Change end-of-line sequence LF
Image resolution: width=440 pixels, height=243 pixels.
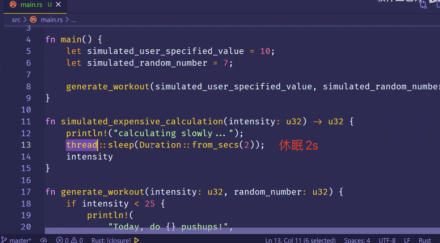tap(407, 240)
